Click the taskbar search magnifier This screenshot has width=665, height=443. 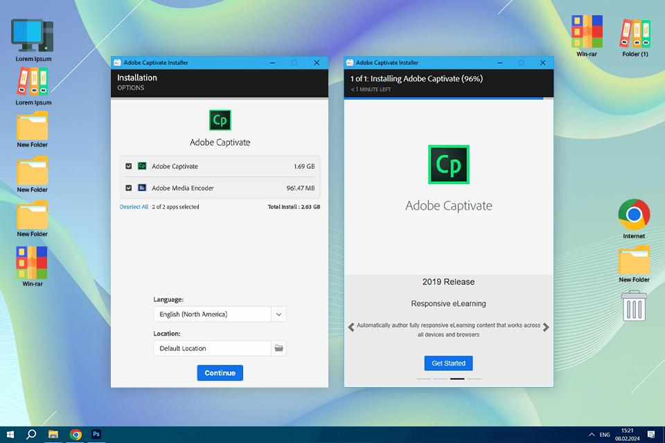click(x=31, y=435)
